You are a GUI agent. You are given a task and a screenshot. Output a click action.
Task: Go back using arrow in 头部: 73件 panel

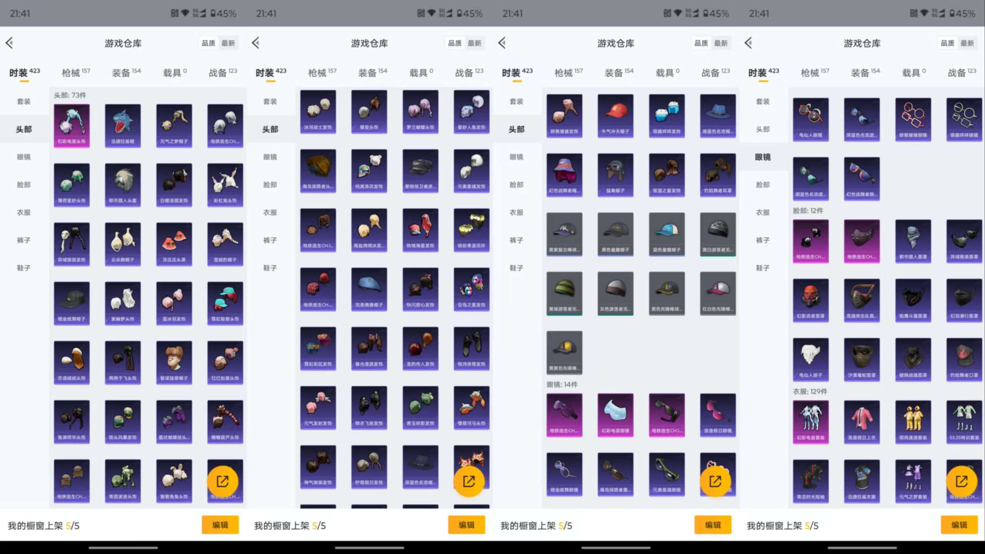pyautogui.click(x=10, y=43)
